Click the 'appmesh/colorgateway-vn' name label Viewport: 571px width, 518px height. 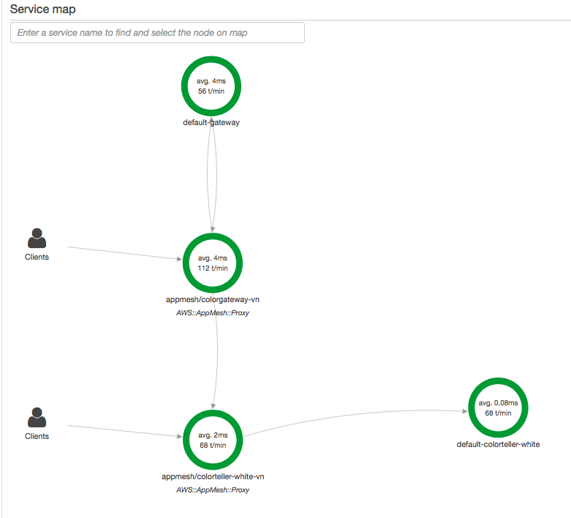click(x=213, y=299)
